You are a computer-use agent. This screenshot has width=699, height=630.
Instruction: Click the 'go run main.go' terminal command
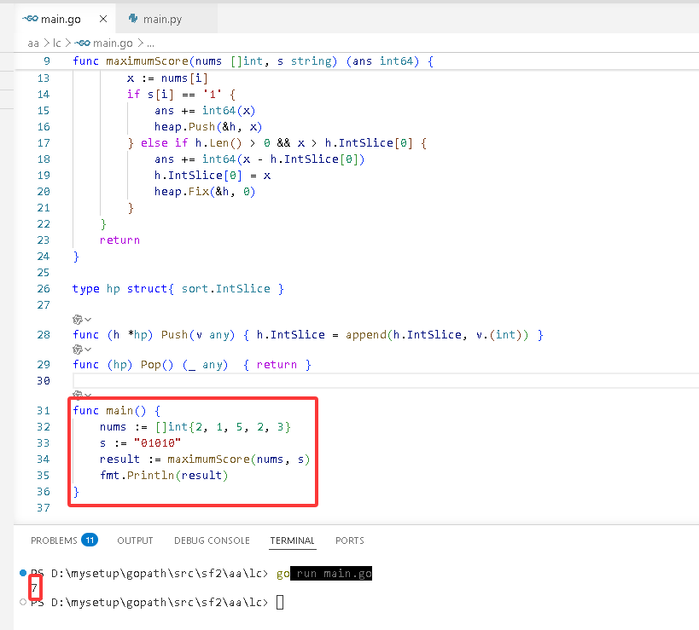tap(324, 574)
